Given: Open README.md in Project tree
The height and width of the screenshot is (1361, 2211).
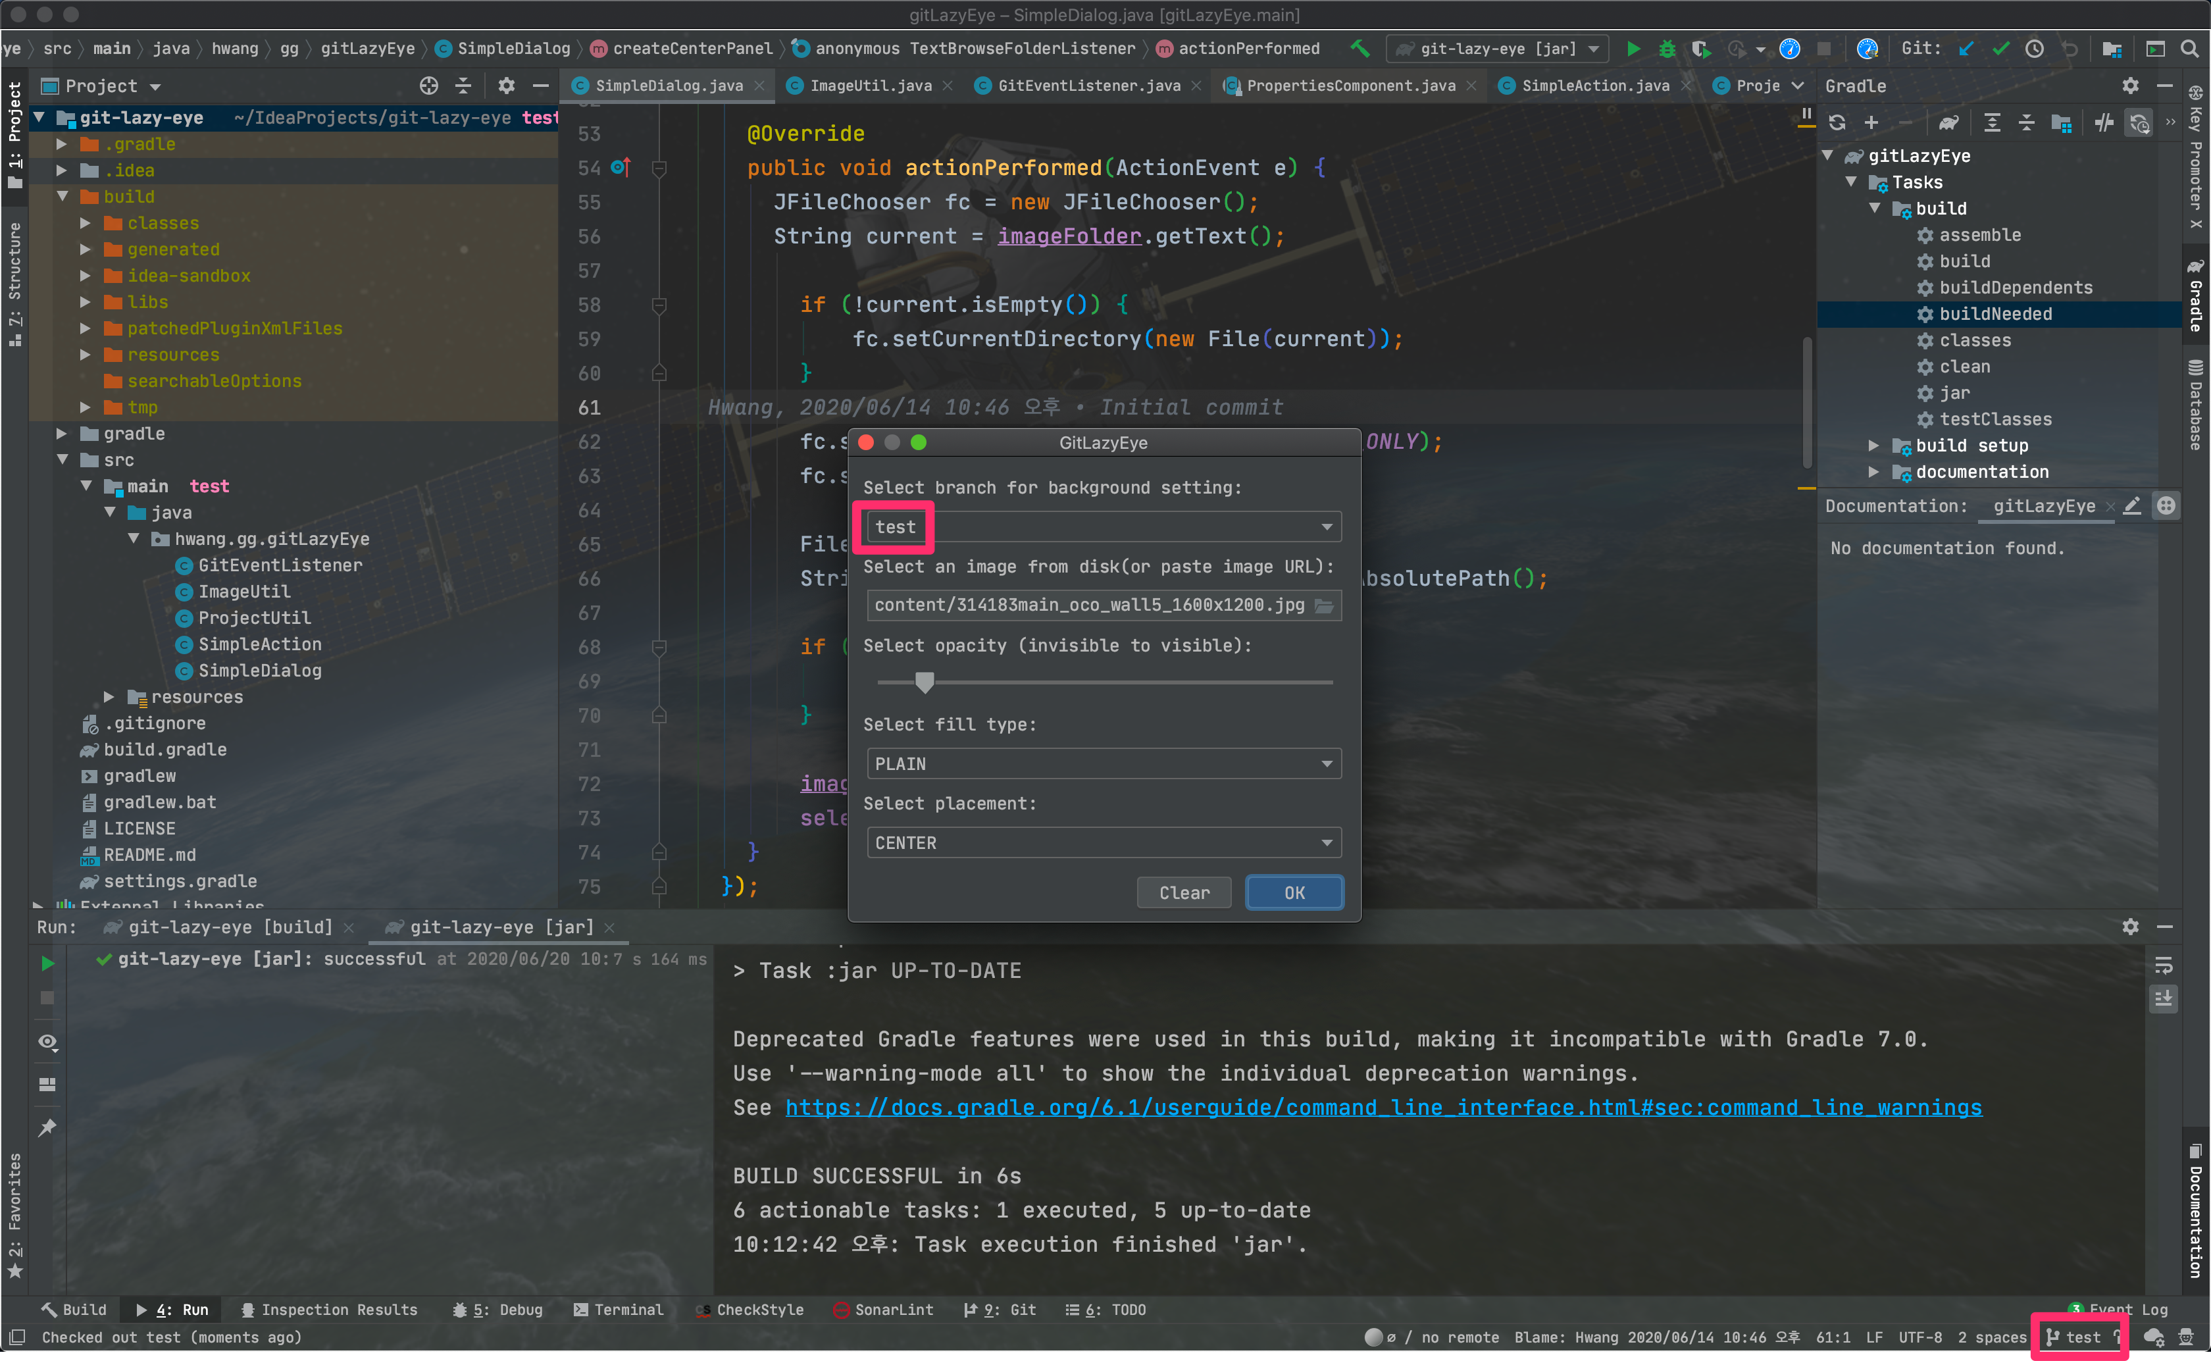Looking at the screenshot, I should click(x=149, y=855).
